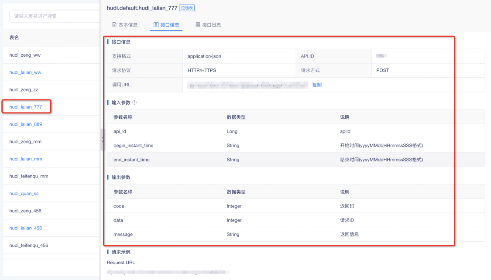Click the data output parameter cell
The height and width of the screenshot is (280, 491).
pyautogui.click(x=118, y=220)
